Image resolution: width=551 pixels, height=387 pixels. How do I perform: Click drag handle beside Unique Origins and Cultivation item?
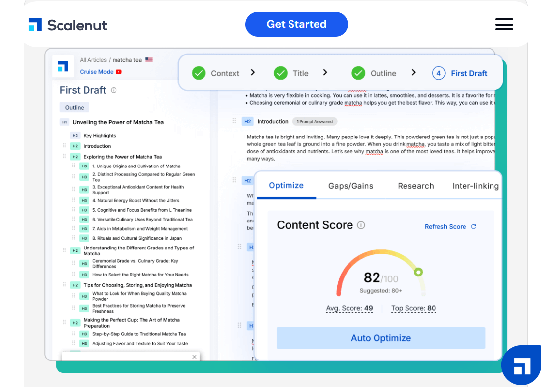73,166
